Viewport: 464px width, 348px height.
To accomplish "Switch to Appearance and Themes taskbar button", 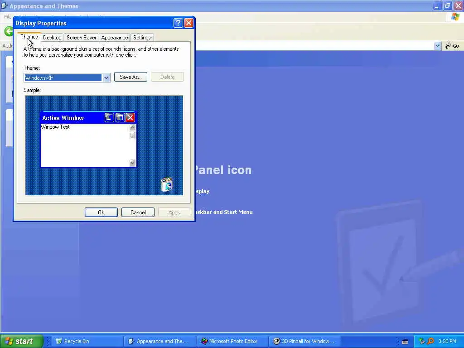I will point(159,341).
